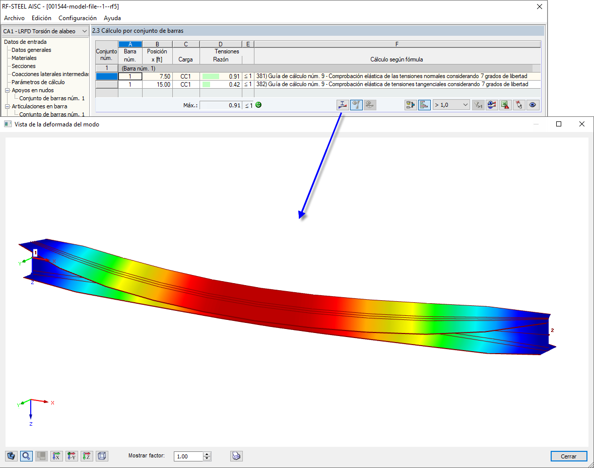Click the Máx. value field 0.91
The width and height of the screenshot is (594, 468).
221,105
